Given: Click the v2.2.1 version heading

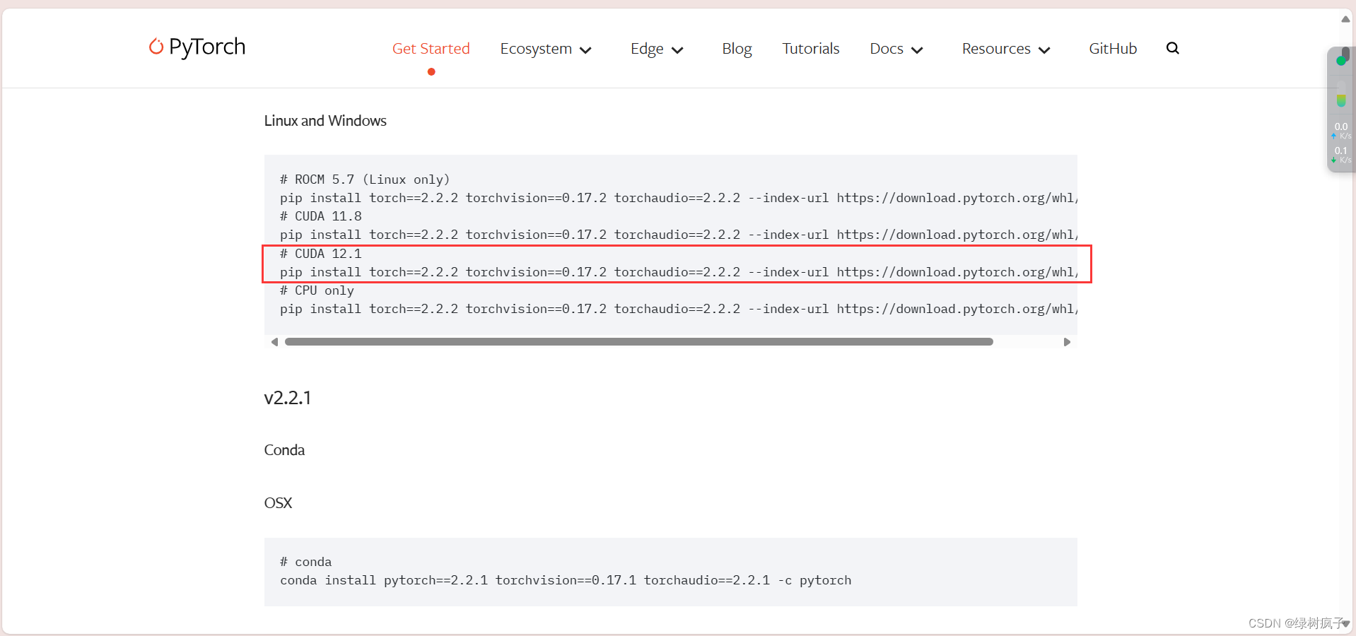Looking at the screenshot, I should coord(288,398).
